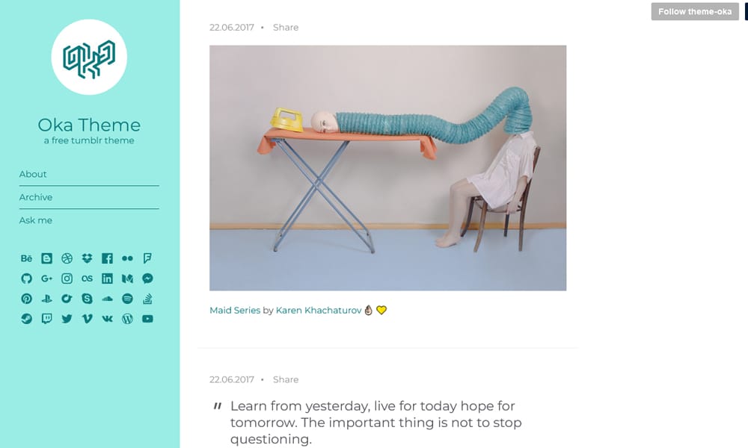The width and height of the screenshot is (748, 448).
Task: Click the Instagram icon
Action: click(x=67, y=279)
